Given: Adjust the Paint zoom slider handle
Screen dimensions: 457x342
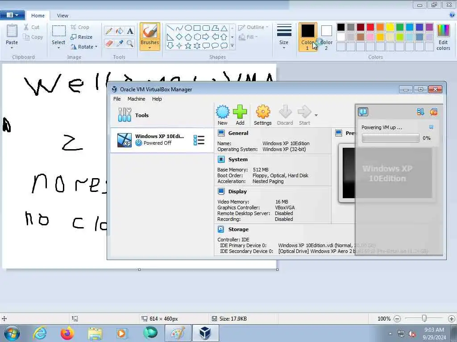Looking at the screenshot, I should (x=424, y=318).
